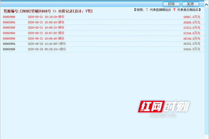Click the 打印 print button
This screenshot has width=209, height=139.
coord(171,4)
